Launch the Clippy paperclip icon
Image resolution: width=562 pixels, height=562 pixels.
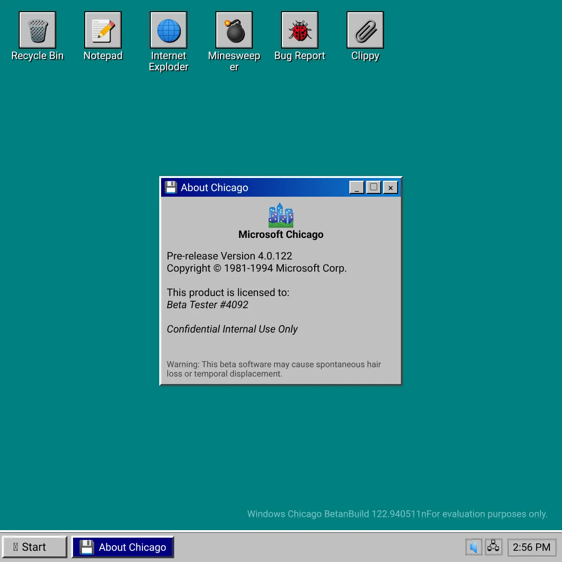[x=365, y=30]
